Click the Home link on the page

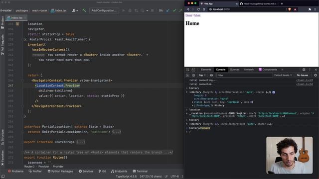(x=188, y=15)
